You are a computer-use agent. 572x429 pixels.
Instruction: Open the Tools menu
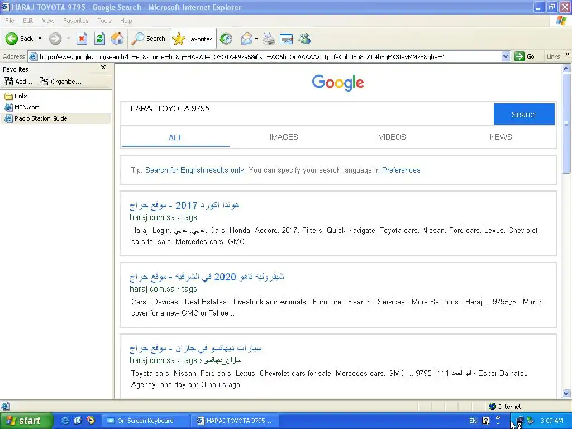coord(104,21)
